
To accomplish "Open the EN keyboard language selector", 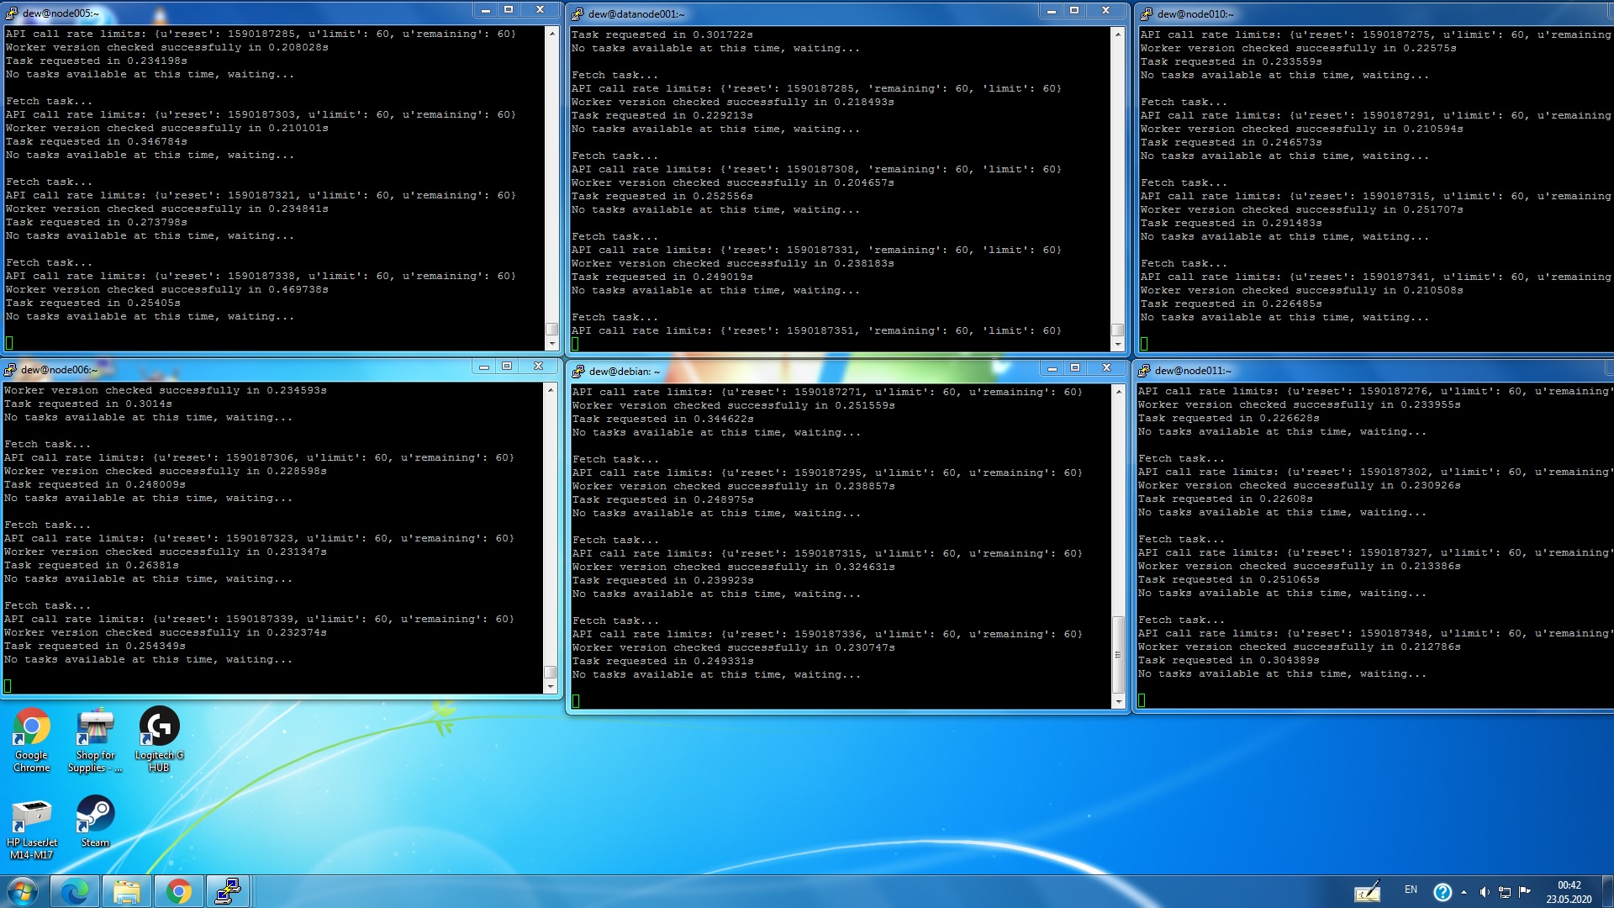I will click(x=1411, y=890).
